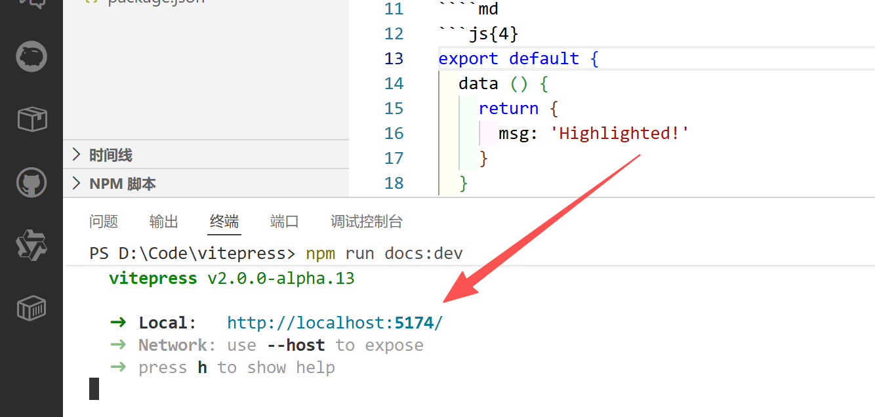
Task: Switch to the 问题 tab
Action: coord(104,222)
